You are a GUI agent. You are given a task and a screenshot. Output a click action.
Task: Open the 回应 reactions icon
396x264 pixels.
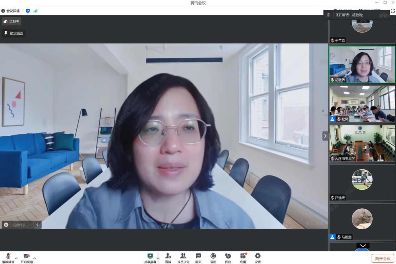pos(228,258)
